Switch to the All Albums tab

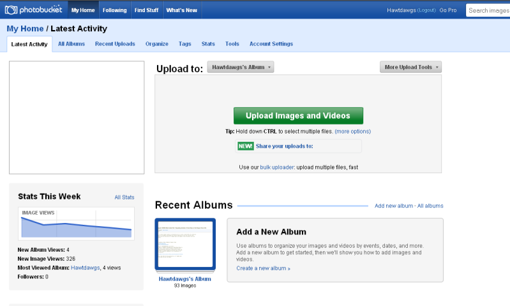click(71, 44)
